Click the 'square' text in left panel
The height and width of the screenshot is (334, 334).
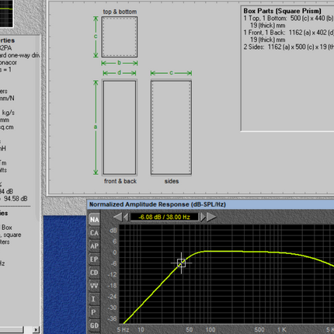tap(12, 235)
